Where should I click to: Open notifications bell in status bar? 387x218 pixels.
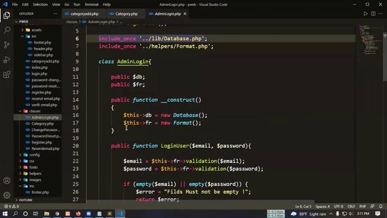pos(380,206)
